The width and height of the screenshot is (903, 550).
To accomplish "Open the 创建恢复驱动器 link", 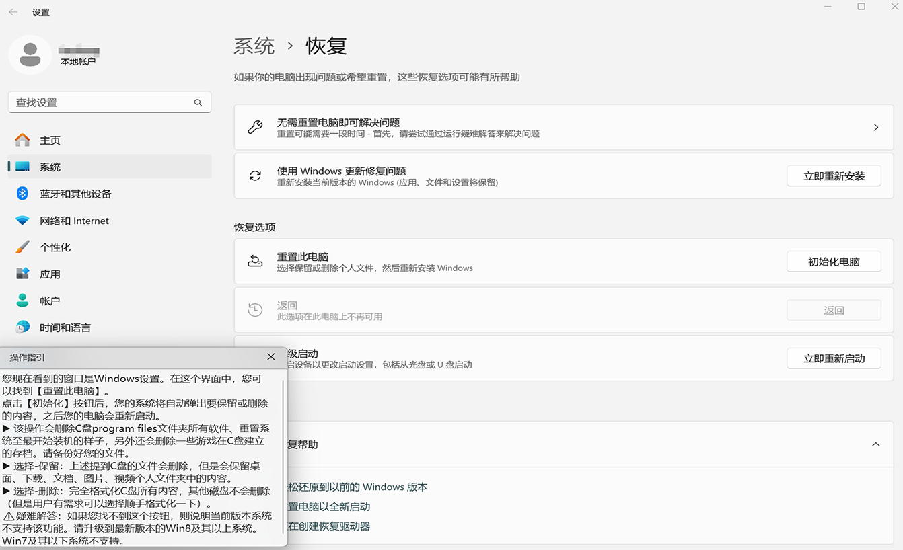I will 330,526.
